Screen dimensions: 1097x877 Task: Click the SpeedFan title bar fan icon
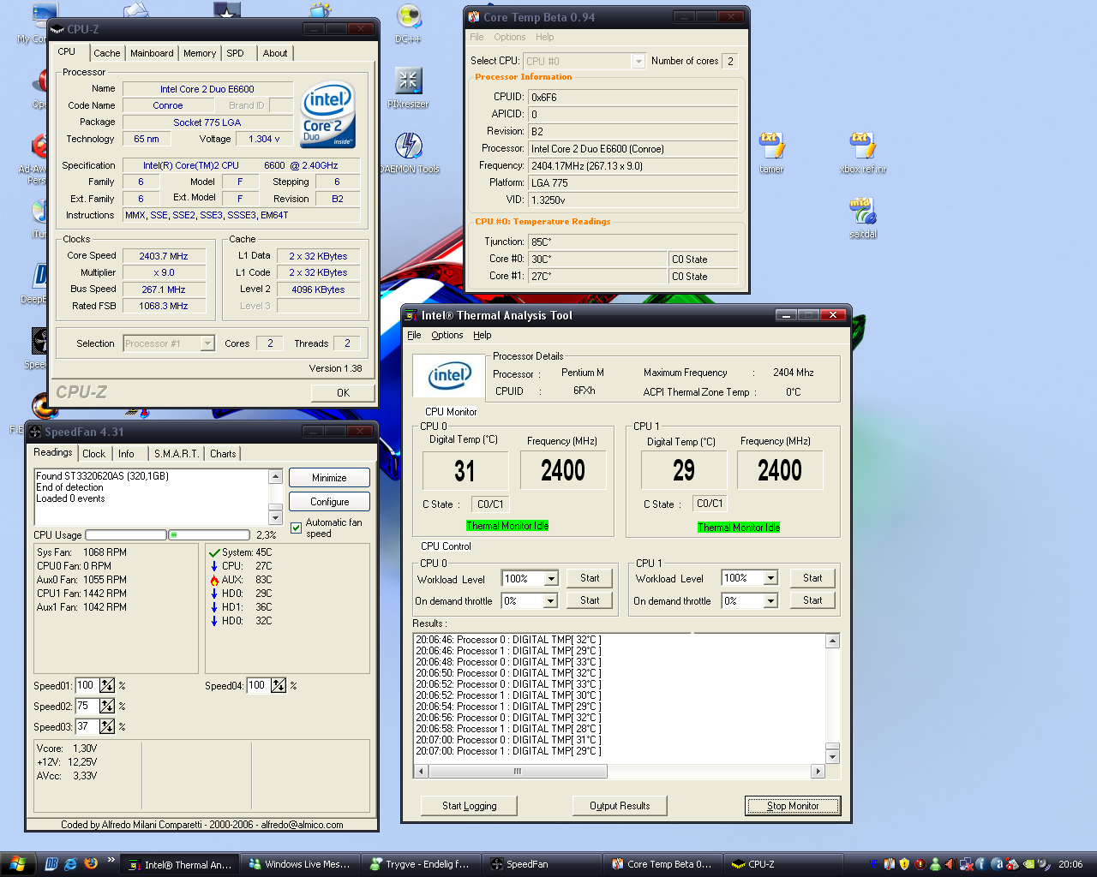[x=35, y=432]
